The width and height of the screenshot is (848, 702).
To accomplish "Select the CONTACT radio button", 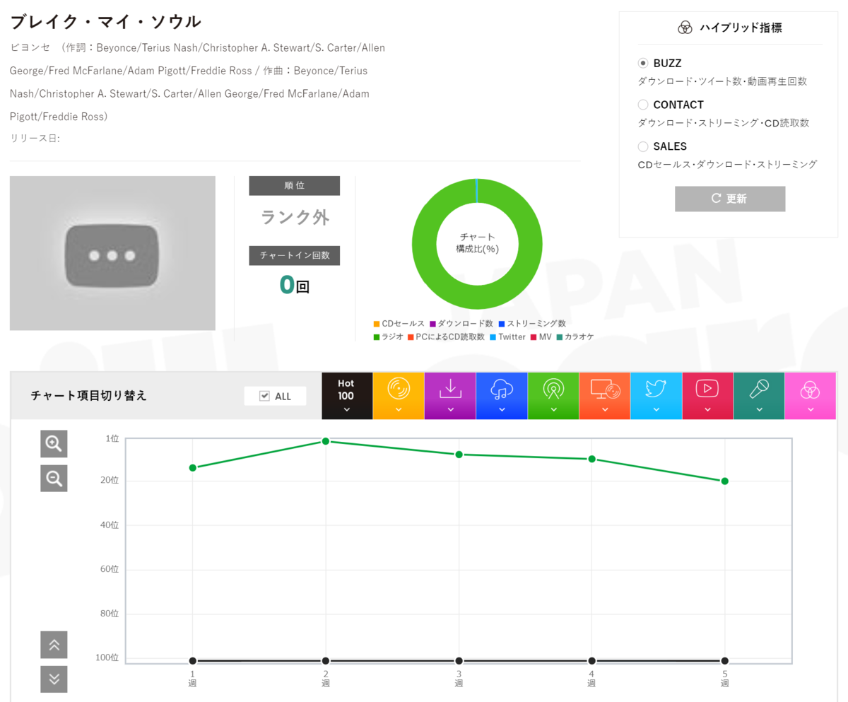I will [x=643, y=105].
